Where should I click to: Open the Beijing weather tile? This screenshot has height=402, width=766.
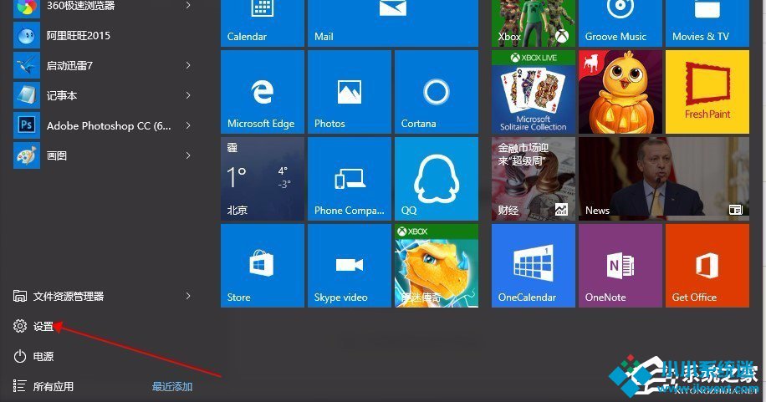pyautogui.click(x=263, y=179)
